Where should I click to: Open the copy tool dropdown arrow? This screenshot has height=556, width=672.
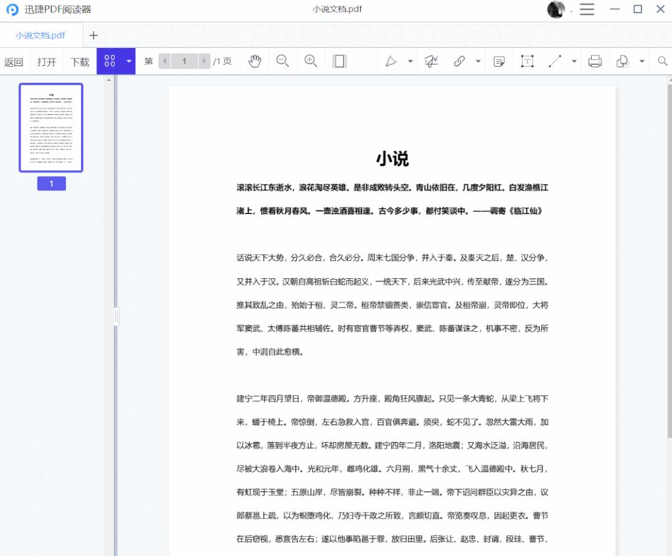pos(641,61)
